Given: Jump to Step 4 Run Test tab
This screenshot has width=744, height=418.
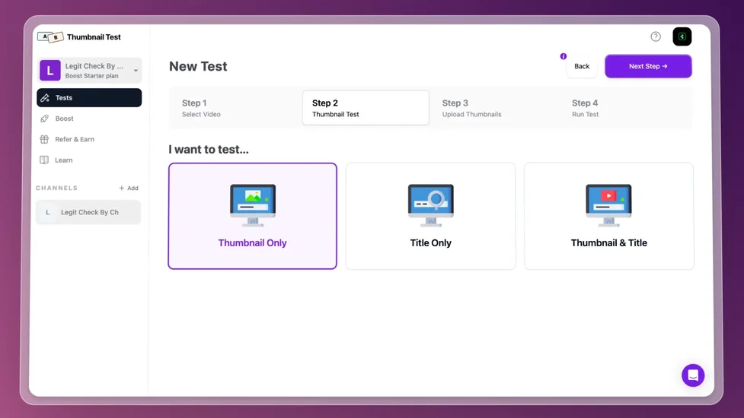Looking at the screenshot, I should (x=624, y=108).
